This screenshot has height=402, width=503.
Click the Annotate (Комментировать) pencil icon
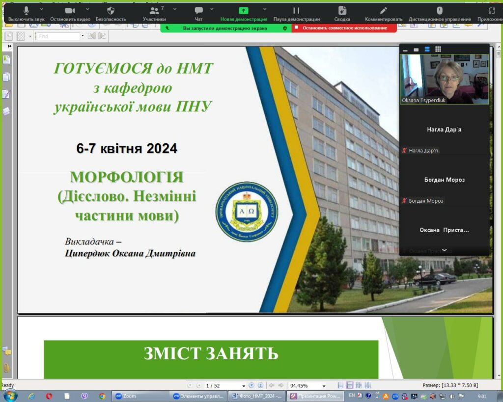tap(384, 11)
